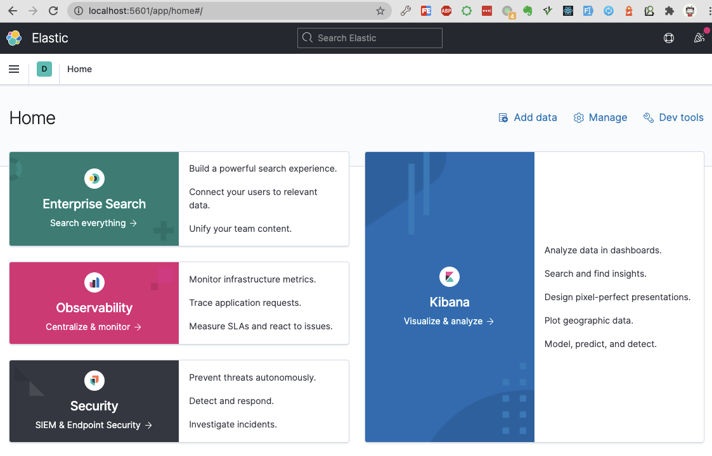This screenshot has width=712, height=456.
Task: Click the browser forward arrow
Action: click(x=33, y=11)
